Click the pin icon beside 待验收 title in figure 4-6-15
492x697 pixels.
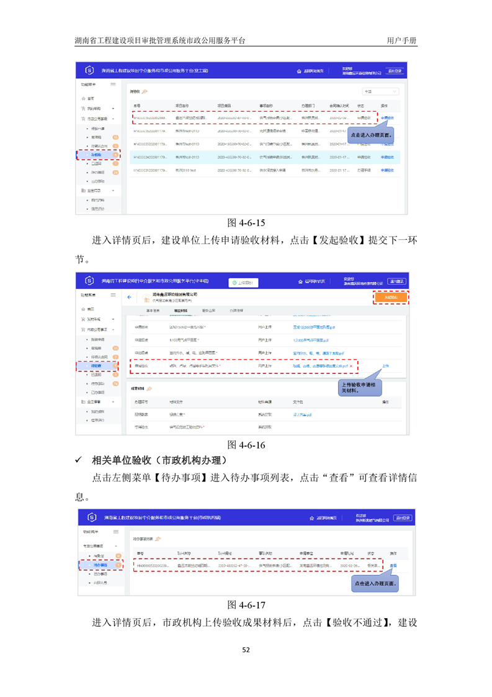(145, 91)
